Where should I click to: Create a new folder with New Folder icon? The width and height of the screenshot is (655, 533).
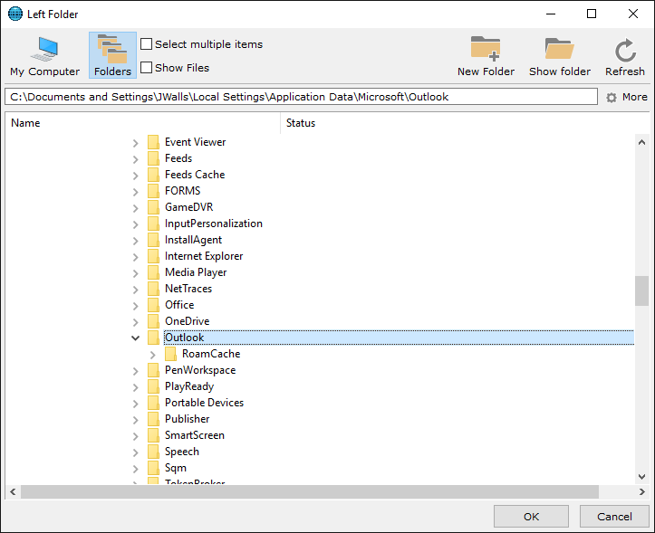tap(486, 50)
